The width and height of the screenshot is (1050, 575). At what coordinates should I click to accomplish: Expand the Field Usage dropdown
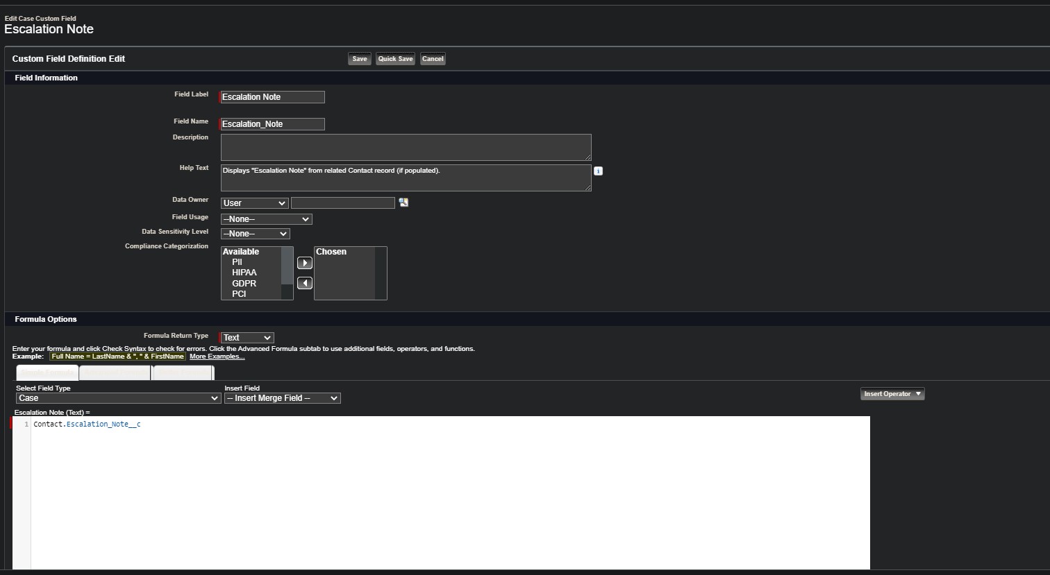(x=267, y=219)
